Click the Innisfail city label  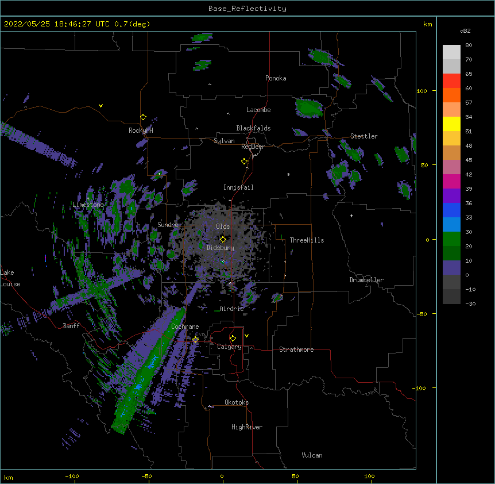point(238,187)
